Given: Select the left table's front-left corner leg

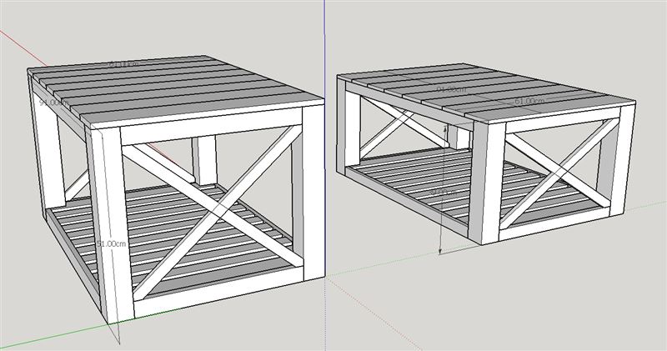Looking at the screenshot, I should click(x=107, y=225).
